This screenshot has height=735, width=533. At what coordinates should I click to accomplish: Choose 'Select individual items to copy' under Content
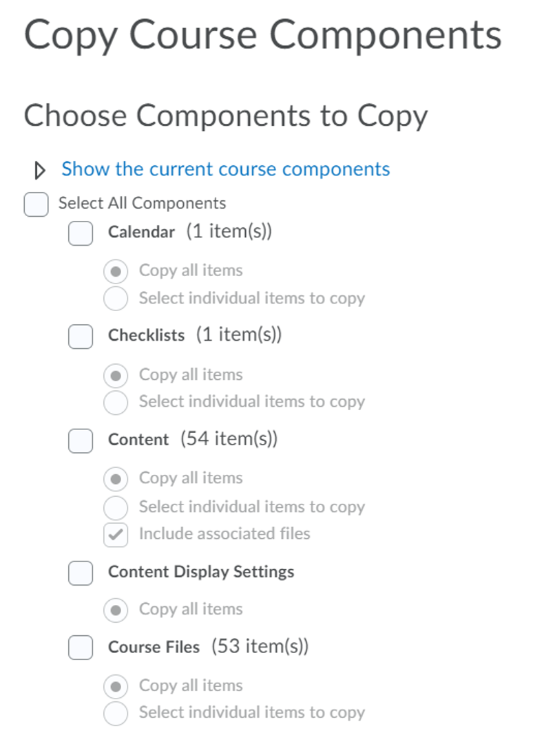[116, 507]
